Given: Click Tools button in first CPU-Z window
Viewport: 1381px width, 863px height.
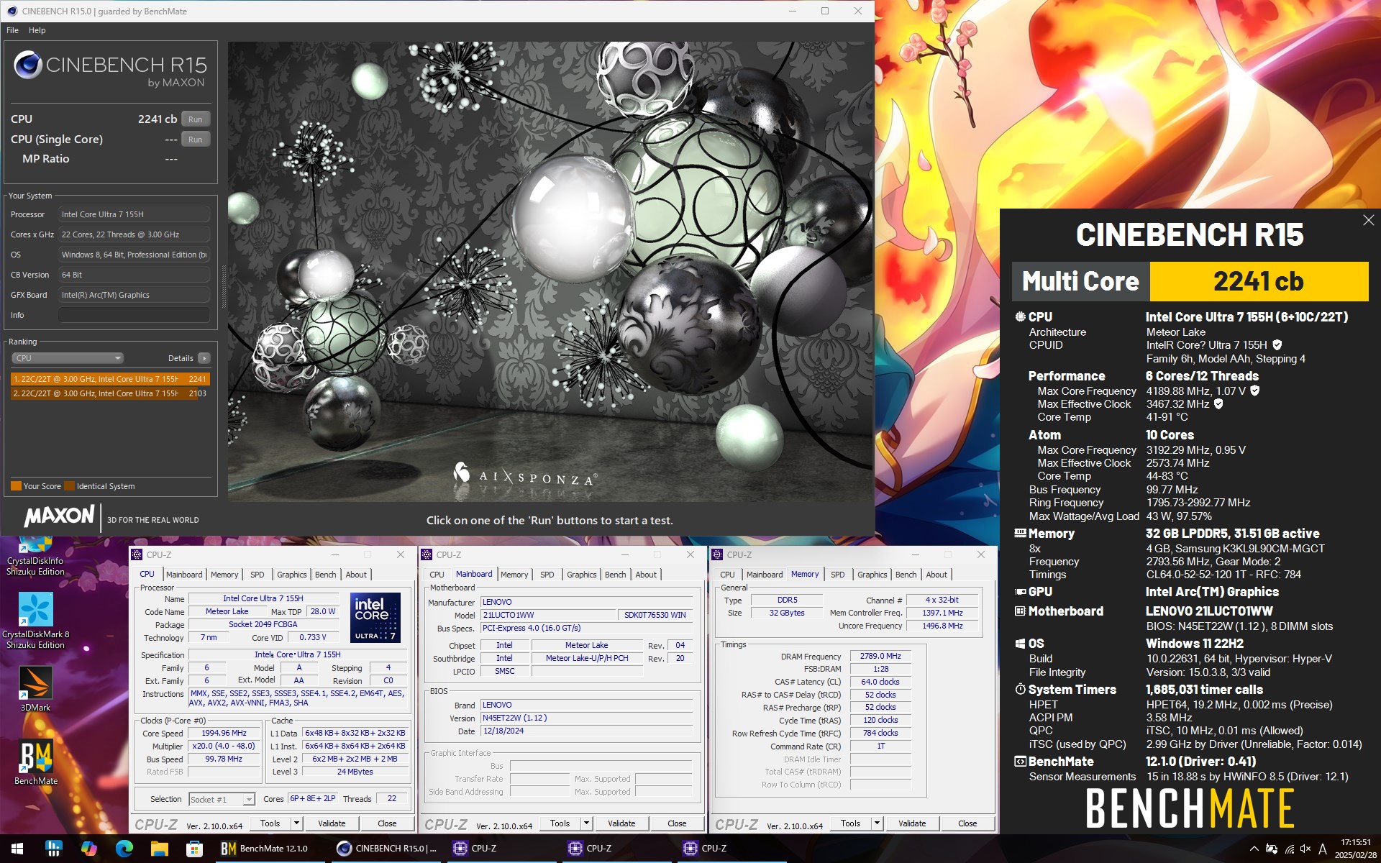Looking at the screenshot, I should point(270,823).
